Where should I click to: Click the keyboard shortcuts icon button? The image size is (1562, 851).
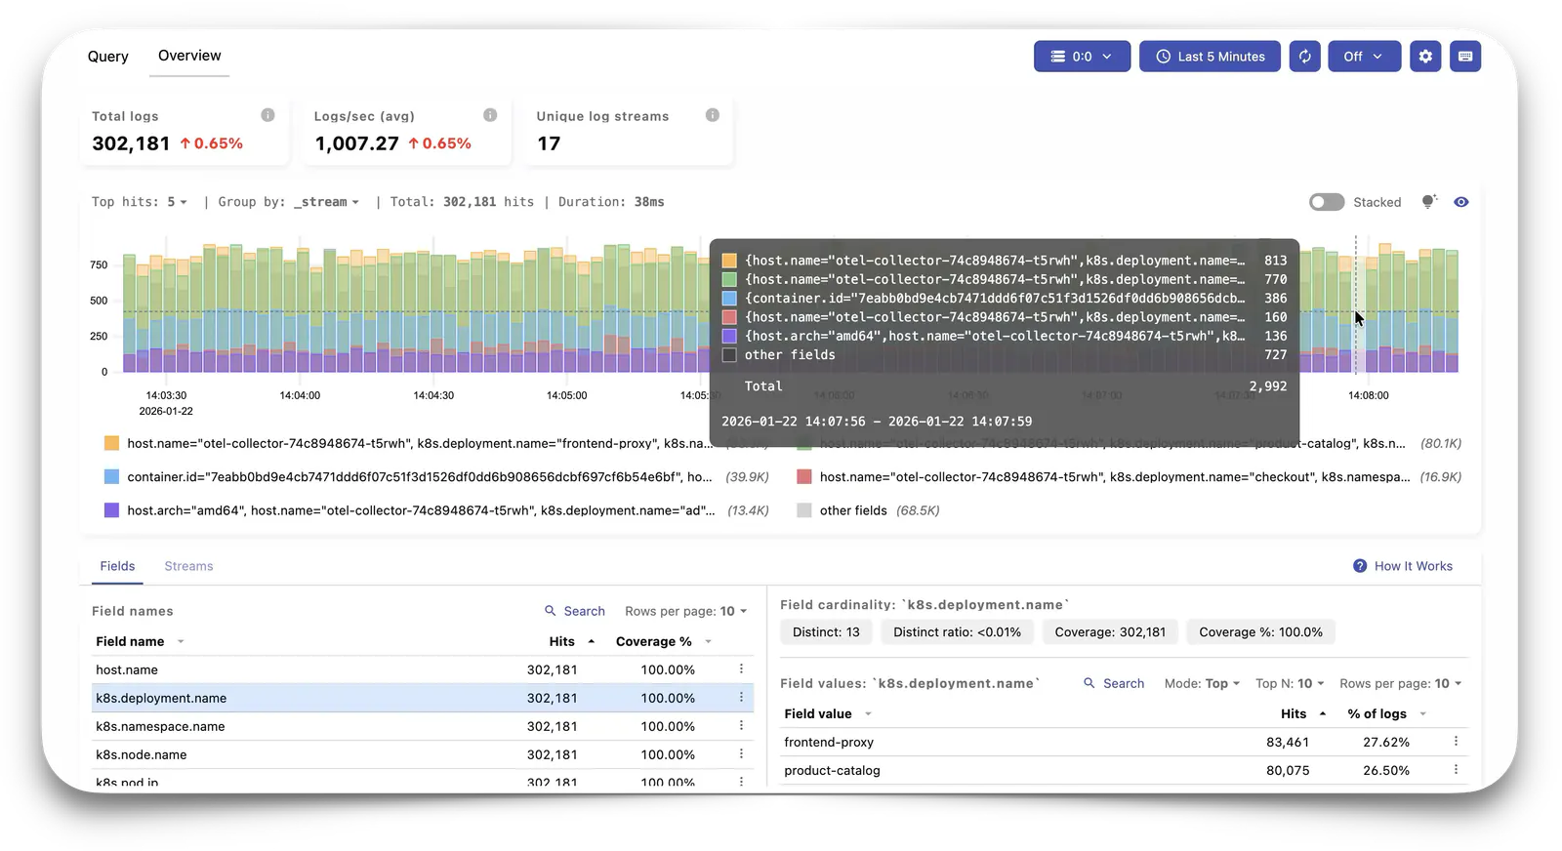[1465, 57]
